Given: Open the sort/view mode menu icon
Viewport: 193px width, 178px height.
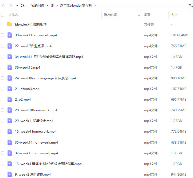Looking at the screenshot, I should point(191,6).
